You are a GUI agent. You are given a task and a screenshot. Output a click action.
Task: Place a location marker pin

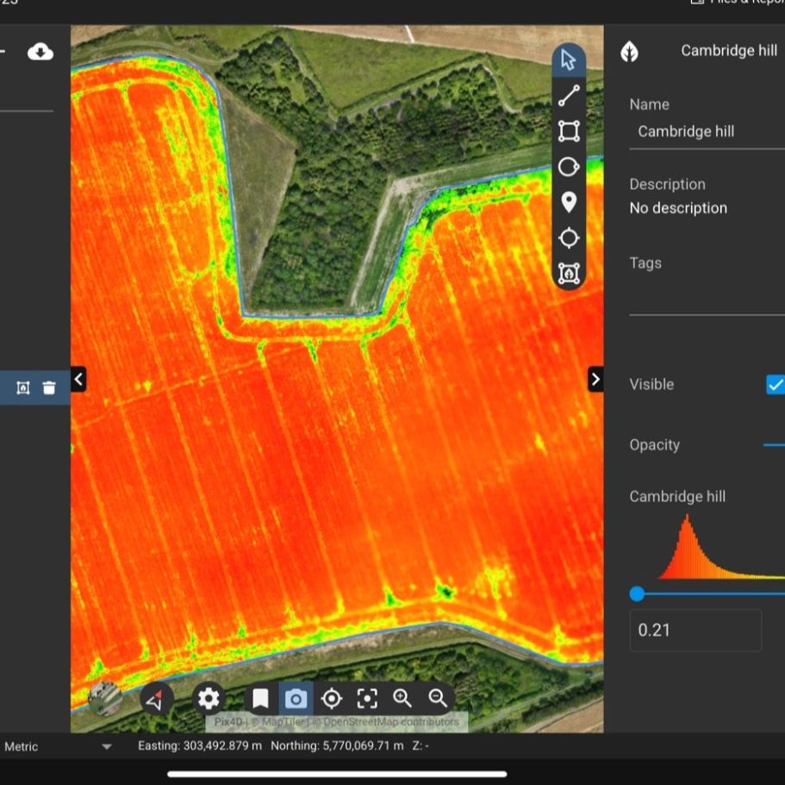pyautogui.click(x=569, y=202)
